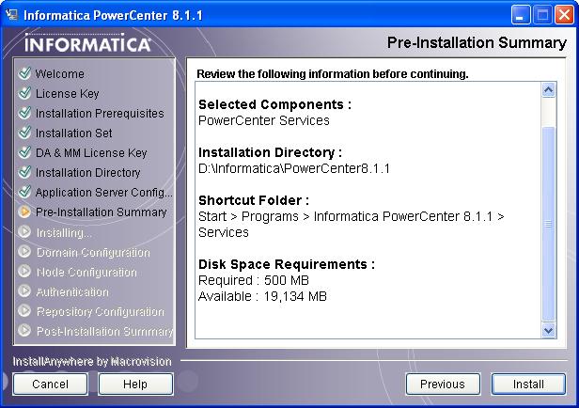Click the Install button

(528, 384)
